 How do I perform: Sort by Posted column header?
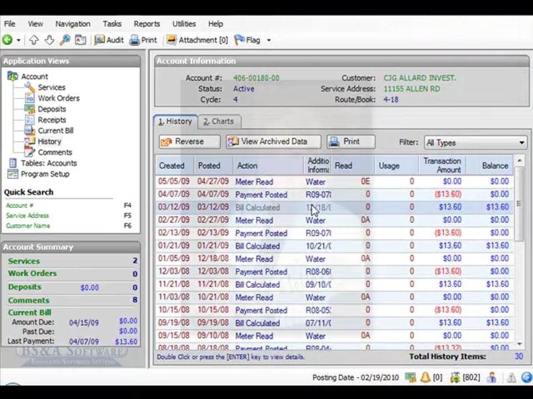coord(213,166)
